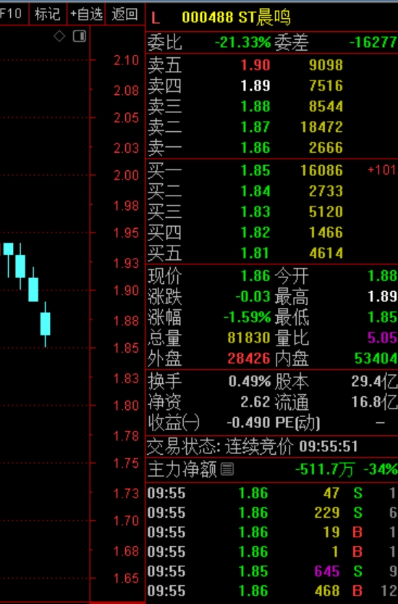Click the +101 change next to 买一
Viewport: 398px width, 604px height.
tap(382, 170)
